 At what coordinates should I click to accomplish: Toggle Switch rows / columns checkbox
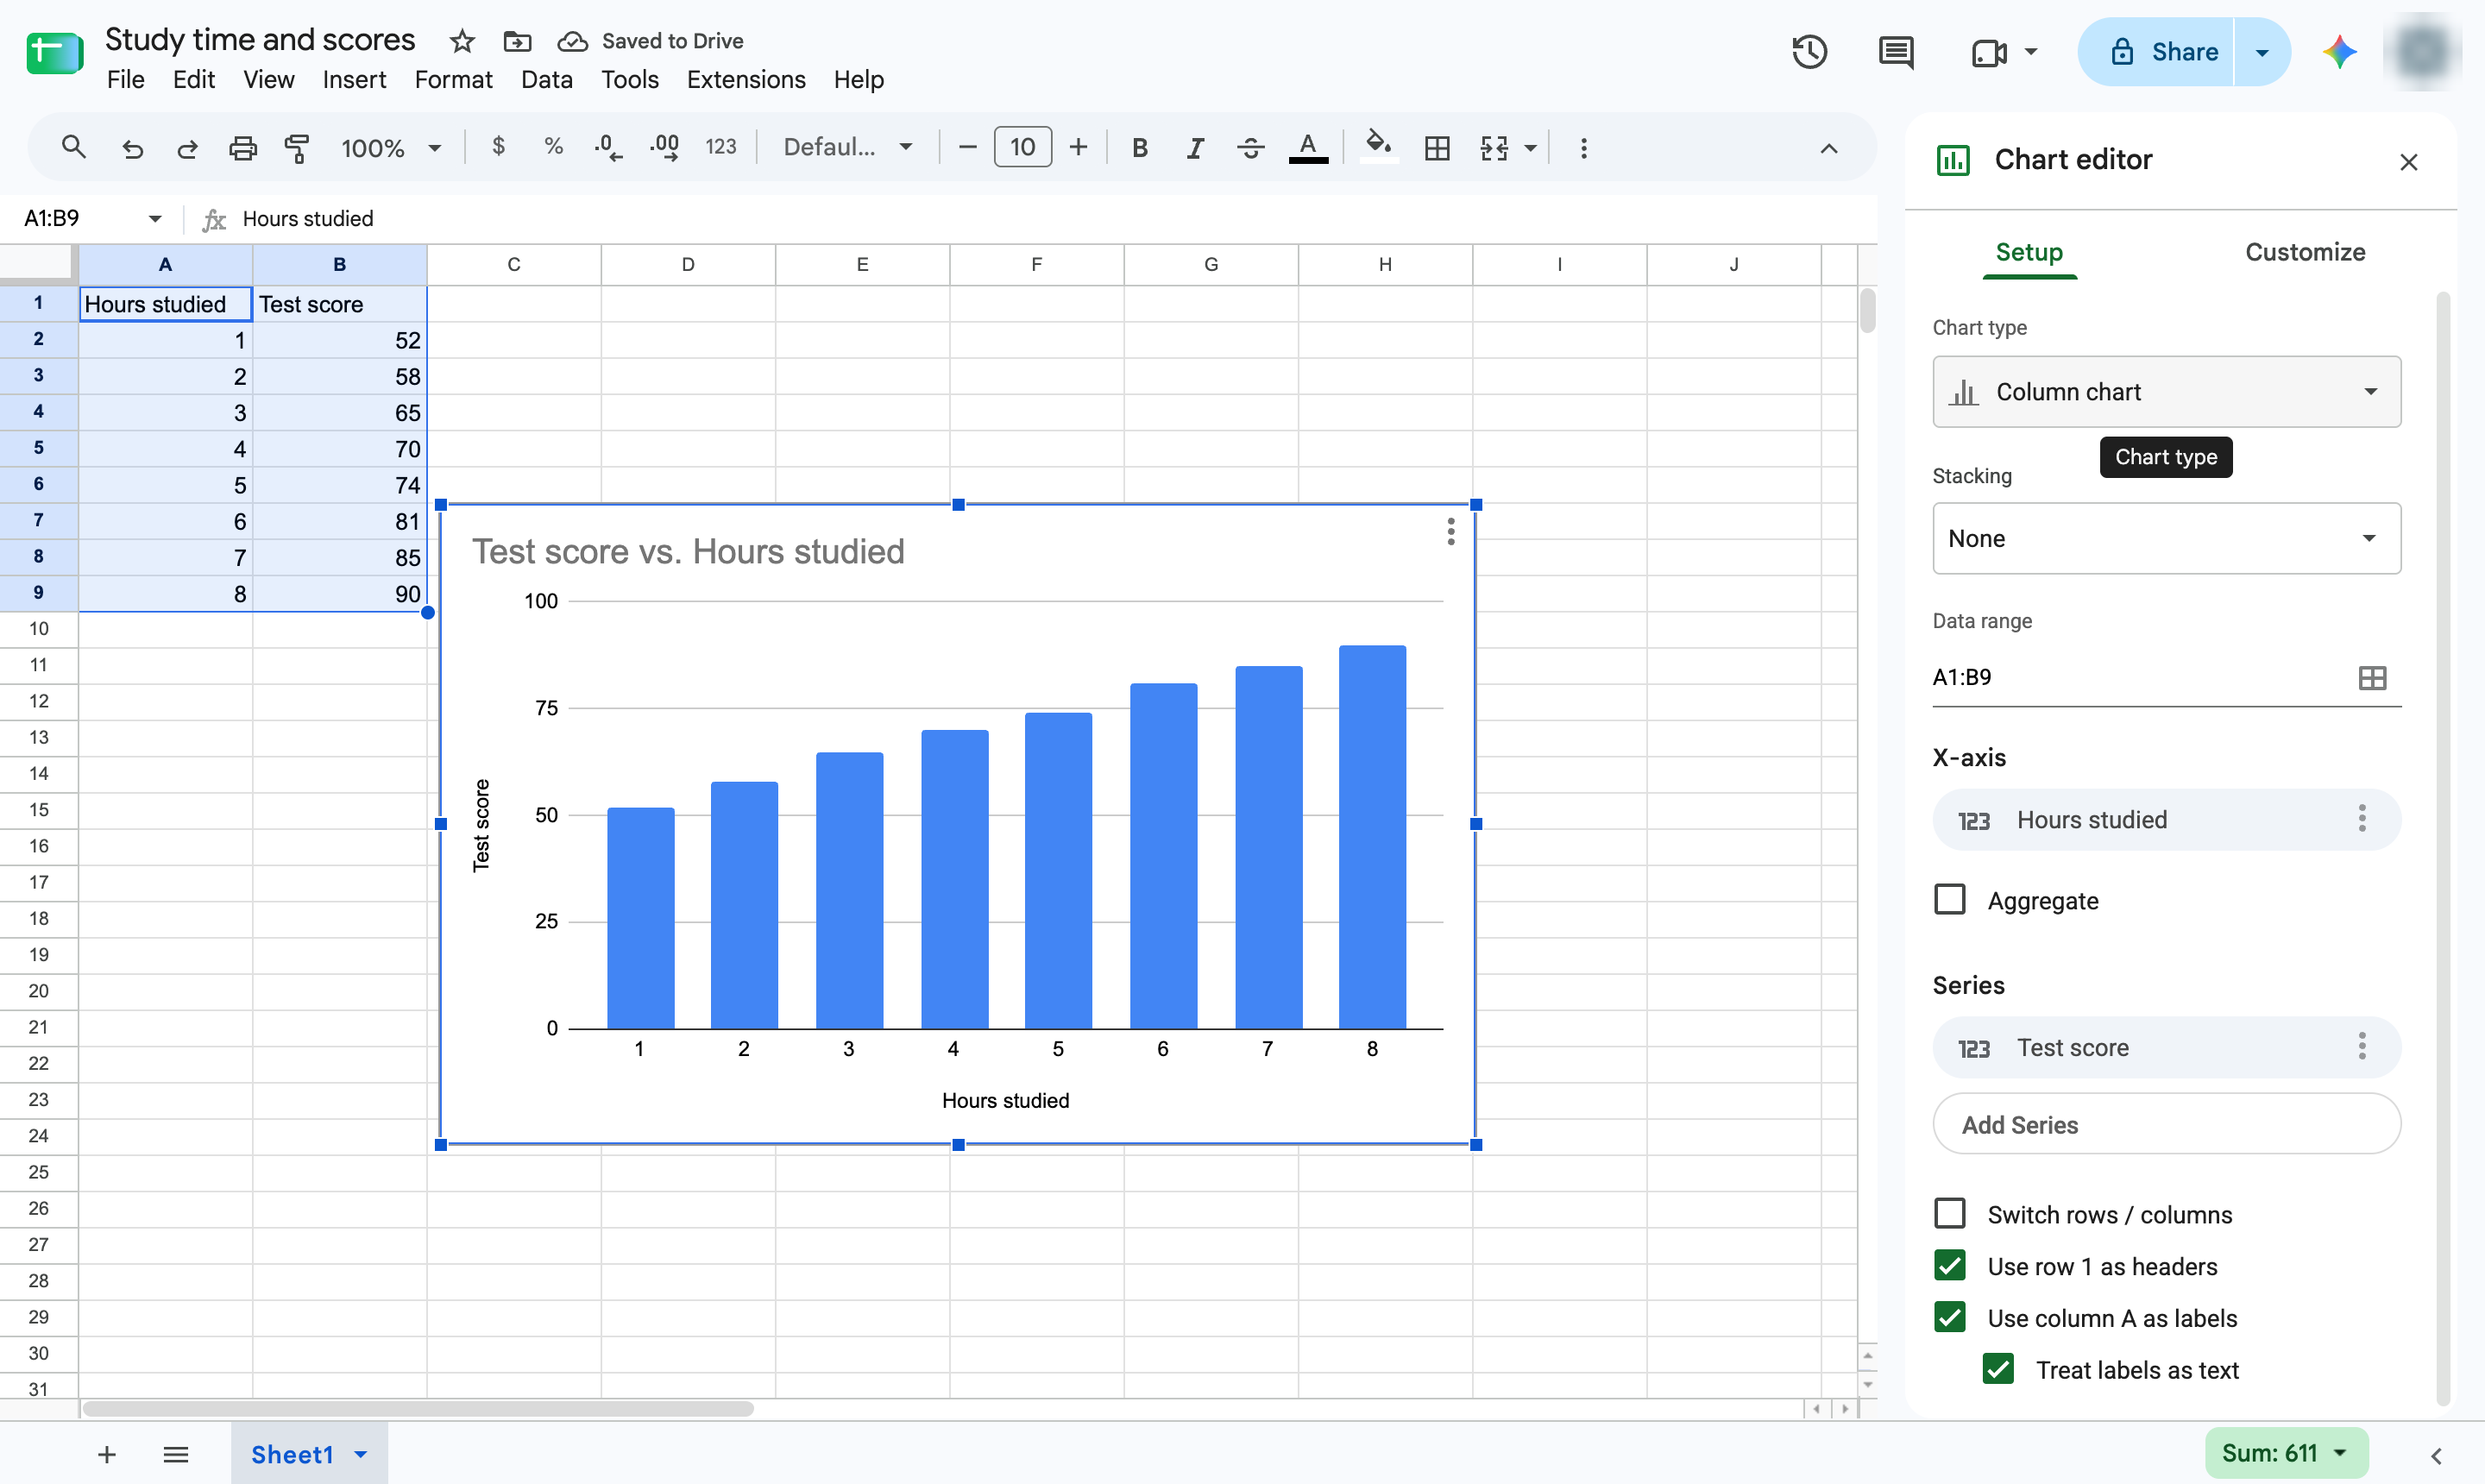coord(1950,1214)
